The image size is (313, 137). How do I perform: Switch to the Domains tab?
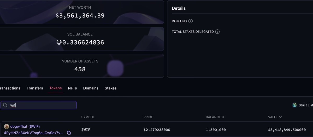91,88
